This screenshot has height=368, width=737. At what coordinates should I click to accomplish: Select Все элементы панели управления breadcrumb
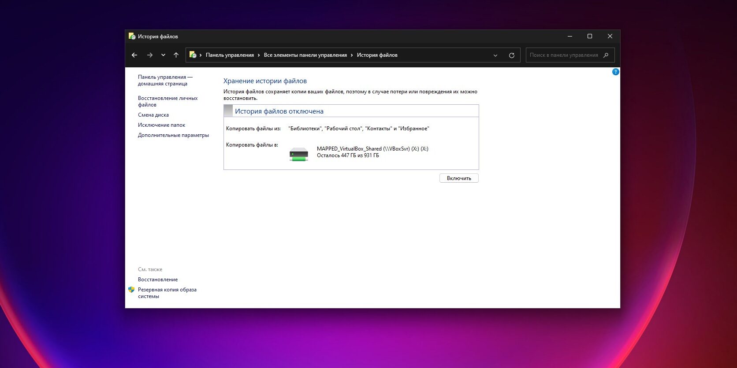[x=305, y=55]
